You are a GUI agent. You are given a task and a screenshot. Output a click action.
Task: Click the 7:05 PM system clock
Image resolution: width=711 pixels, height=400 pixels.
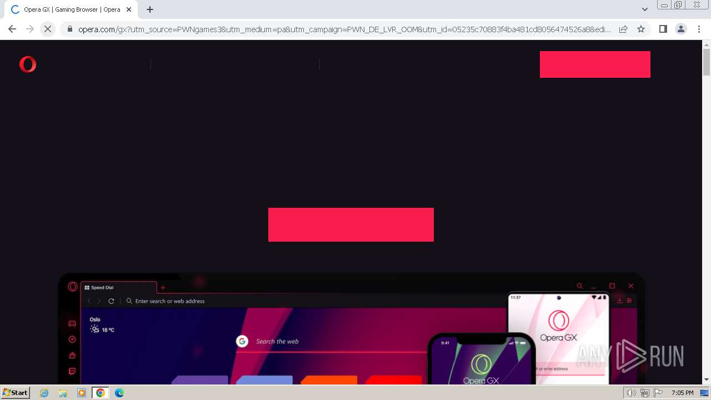click(682, 393)
